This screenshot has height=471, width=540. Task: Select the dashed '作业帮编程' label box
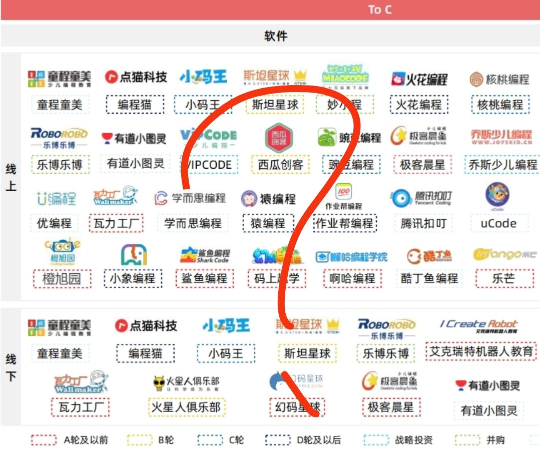point(345,223)
